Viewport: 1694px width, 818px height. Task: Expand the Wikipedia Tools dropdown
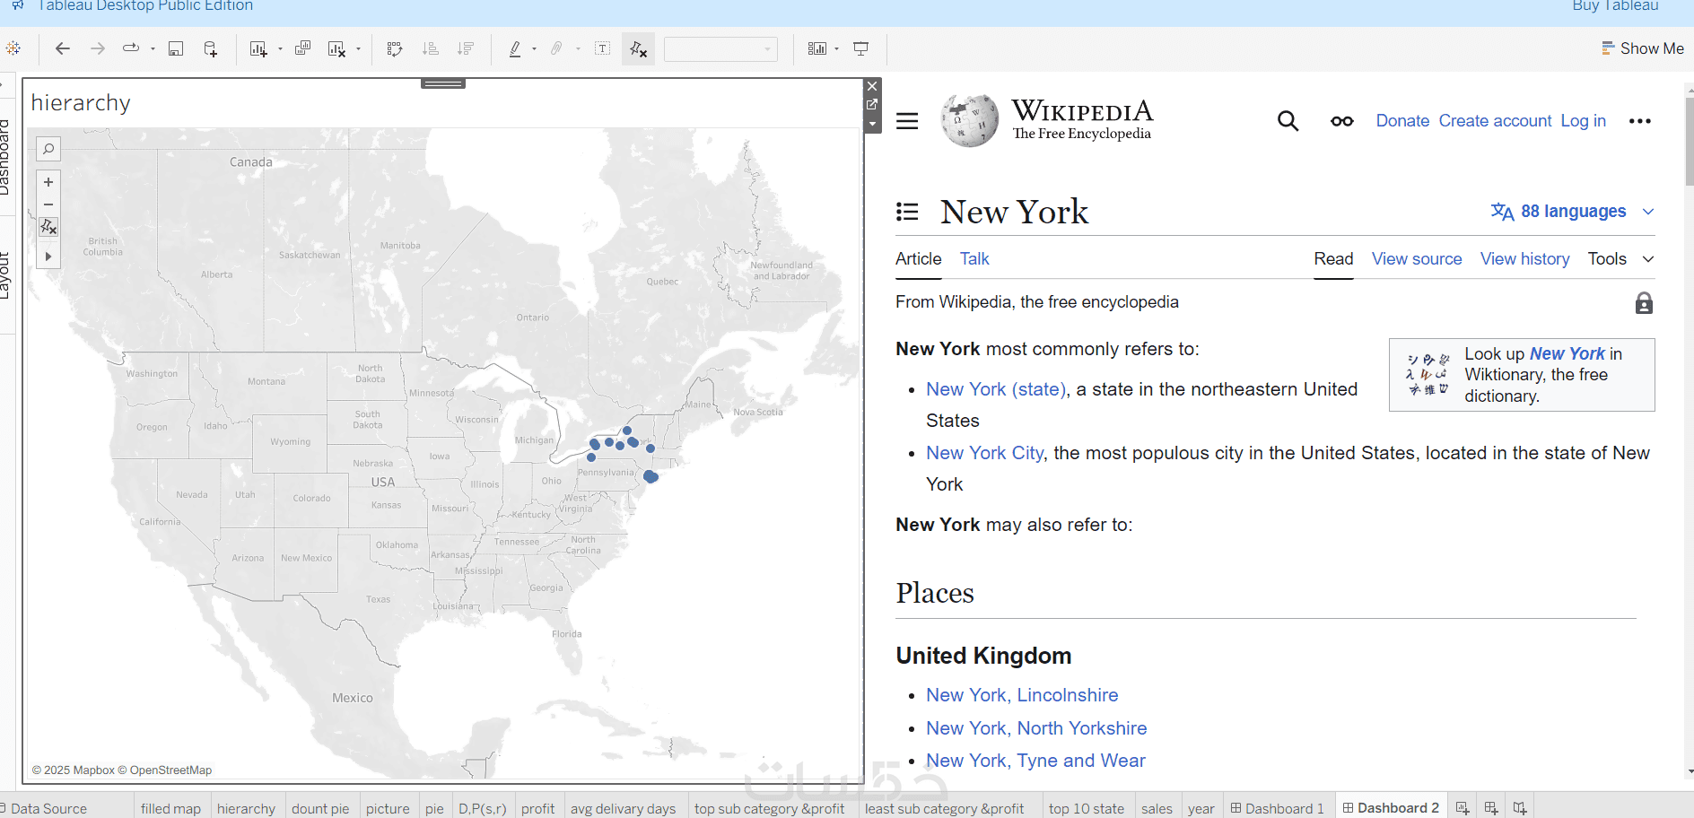1621,259
